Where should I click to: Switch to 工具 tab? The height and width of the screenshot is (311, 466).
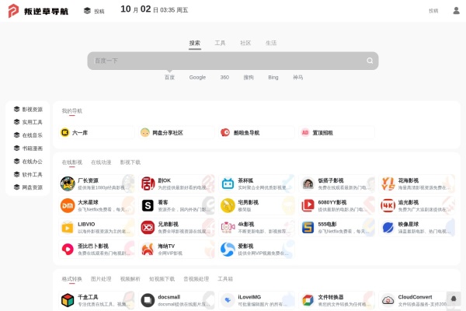tap(220, 44)
